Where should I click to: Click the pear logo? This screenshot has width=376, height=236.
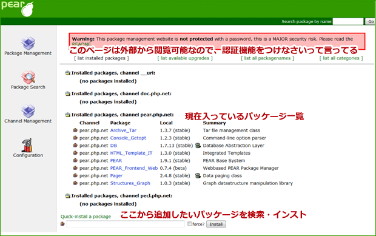(x=17, y=8)
